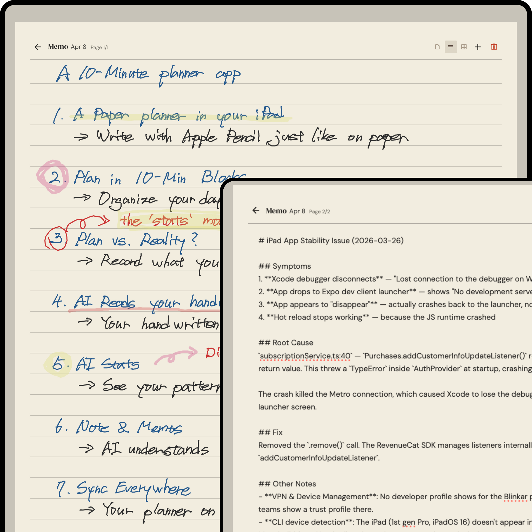
Task: Click the '## Symptoms' heading
Action: (x=285, y=266)
